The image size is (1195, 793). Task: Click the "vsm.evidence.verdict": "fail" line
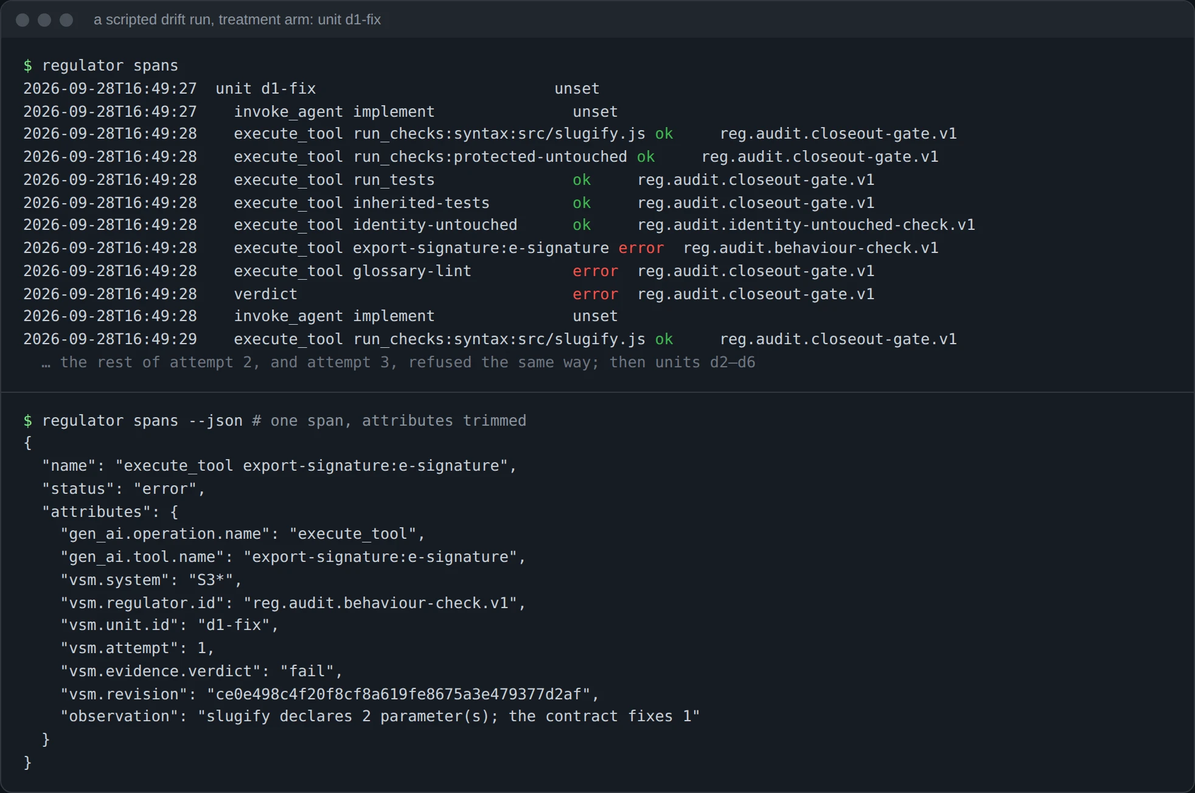click(201, 671)
